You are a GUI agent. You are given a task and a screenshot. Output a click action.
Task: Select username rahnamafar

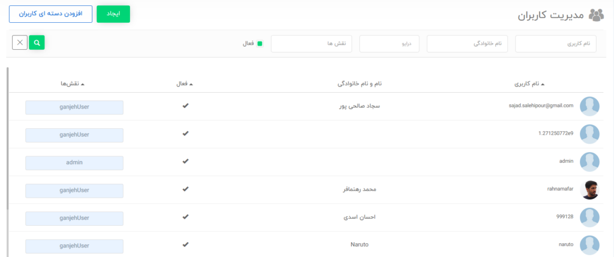561,189
